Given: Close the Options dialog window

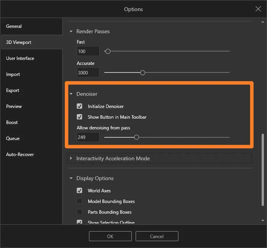Looking at the screenshot, I should point(258,9).
